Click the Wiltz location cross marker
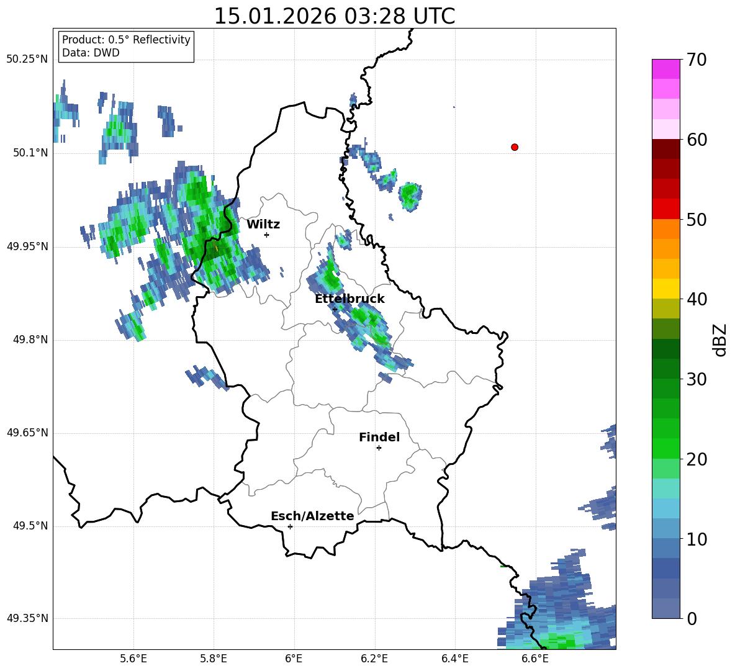The width and height of the screenshot is (735, 671). (x=267, y=235)
